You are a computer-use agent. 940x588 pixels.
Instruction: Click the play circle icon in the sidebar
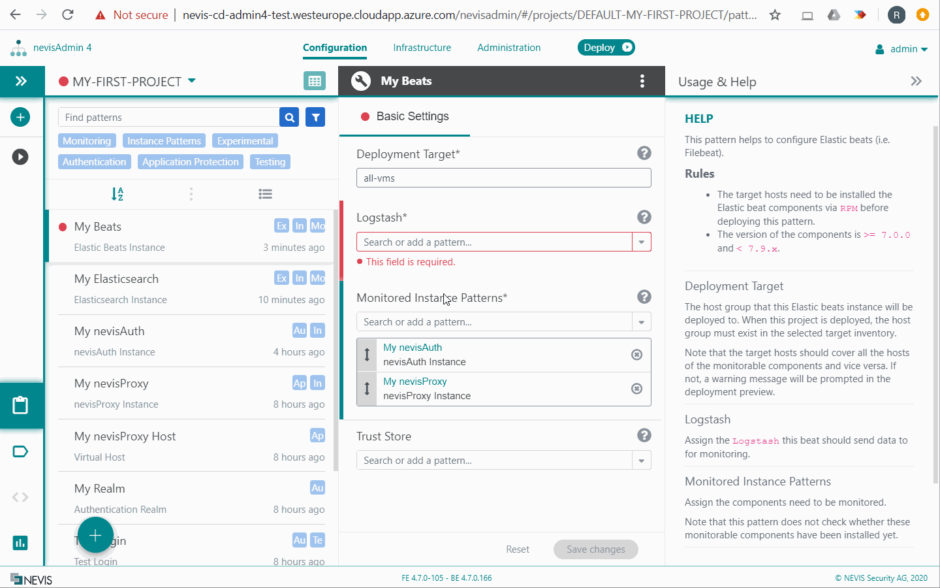[x=20, y=157]
